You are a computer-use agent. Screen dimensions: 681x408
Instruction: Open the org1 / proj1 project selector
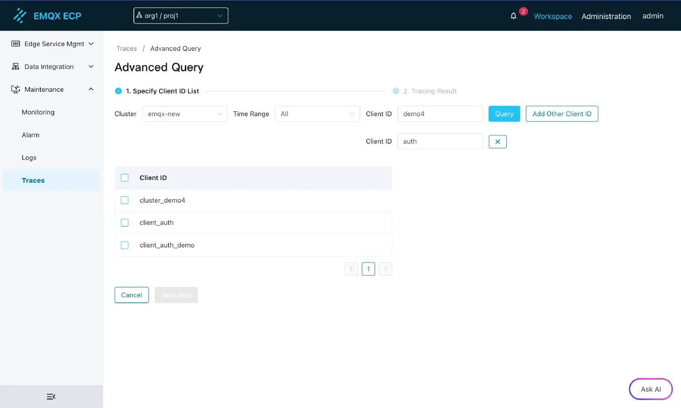pos(180,16)
